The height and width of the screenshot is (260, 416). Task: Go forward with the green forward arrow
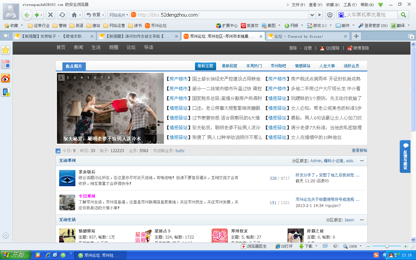pyautogui.click(x=36, y=15)
